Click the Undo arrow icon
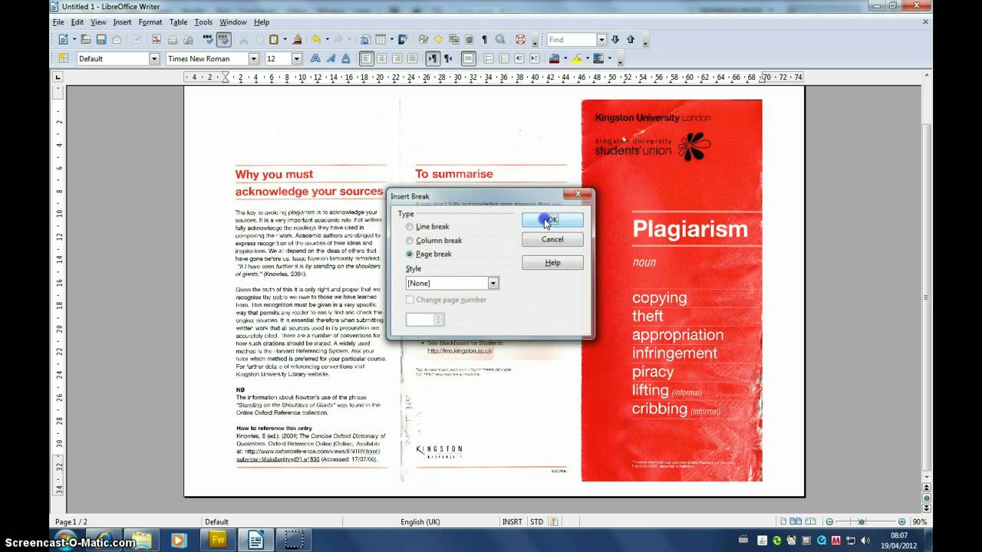 [x=316, y=40]
